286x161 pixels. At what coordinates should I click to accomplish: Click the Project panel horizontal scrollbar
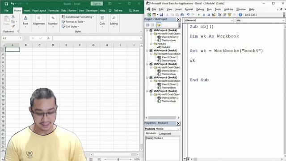pos(162,118)
